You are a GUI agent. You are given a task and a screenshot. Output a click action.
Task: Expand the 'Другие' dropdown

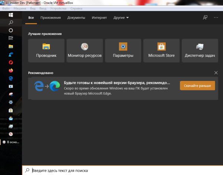coord(121,18)
